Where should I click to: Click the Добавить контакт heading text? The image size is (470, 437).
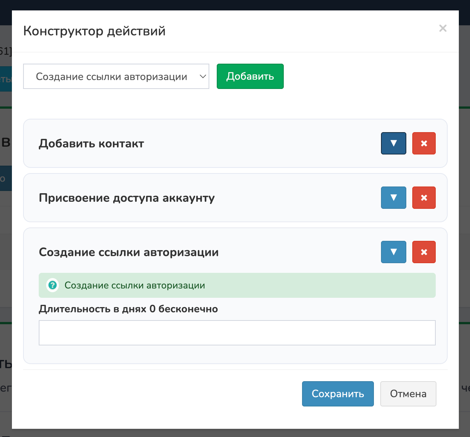[91, 144]
